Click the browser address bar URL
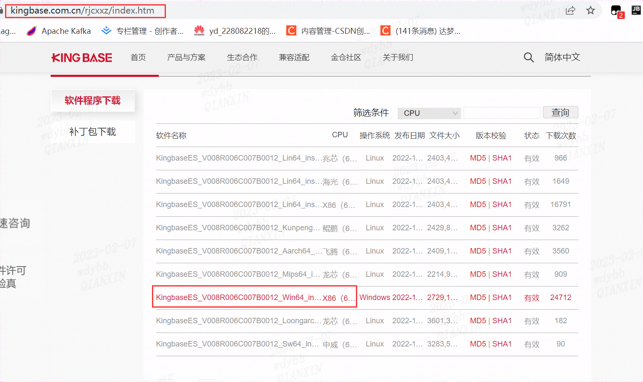643x382 pixels. [x=83, y=11]
